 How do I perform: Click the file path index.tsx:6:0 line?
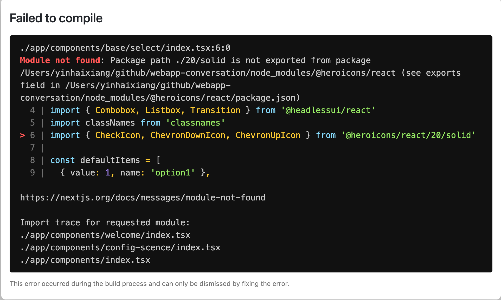[125, 48]
